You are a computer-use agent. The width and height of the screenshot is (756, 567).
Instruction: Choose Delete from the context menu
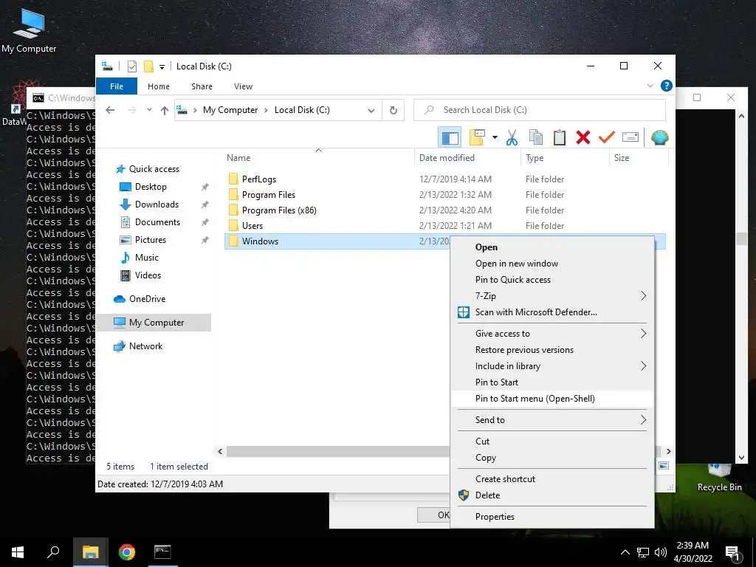coord(552,495)
